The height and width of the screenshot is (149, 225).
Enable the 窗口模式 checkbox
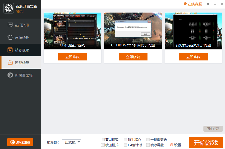coord(103,139)
